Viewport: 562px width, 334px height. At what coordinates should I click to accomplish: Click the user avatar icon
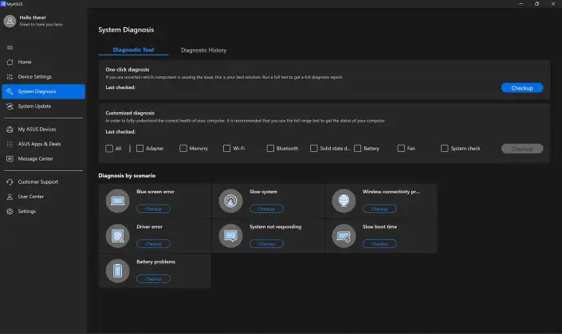click(x=10, y=21)
